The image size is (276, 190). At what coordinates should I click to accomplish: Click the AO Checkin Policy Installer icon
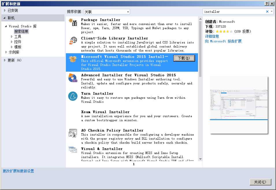[x=73, y=133]
